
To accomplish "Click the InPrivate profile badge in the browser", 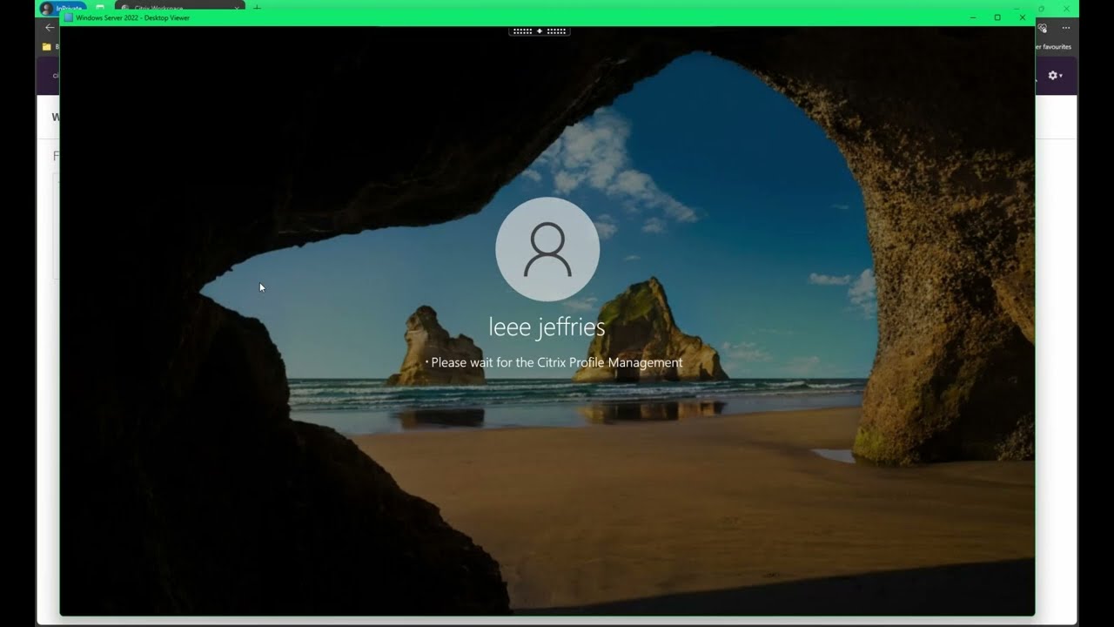I will 63,9.
